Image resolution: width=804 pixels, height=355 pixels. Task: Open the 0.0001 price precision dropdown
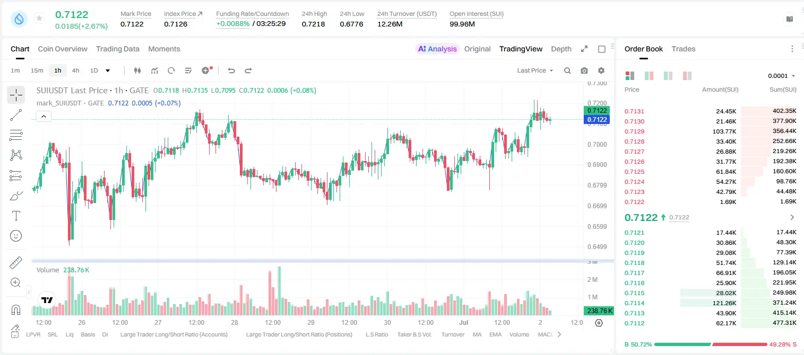(782, 76)
